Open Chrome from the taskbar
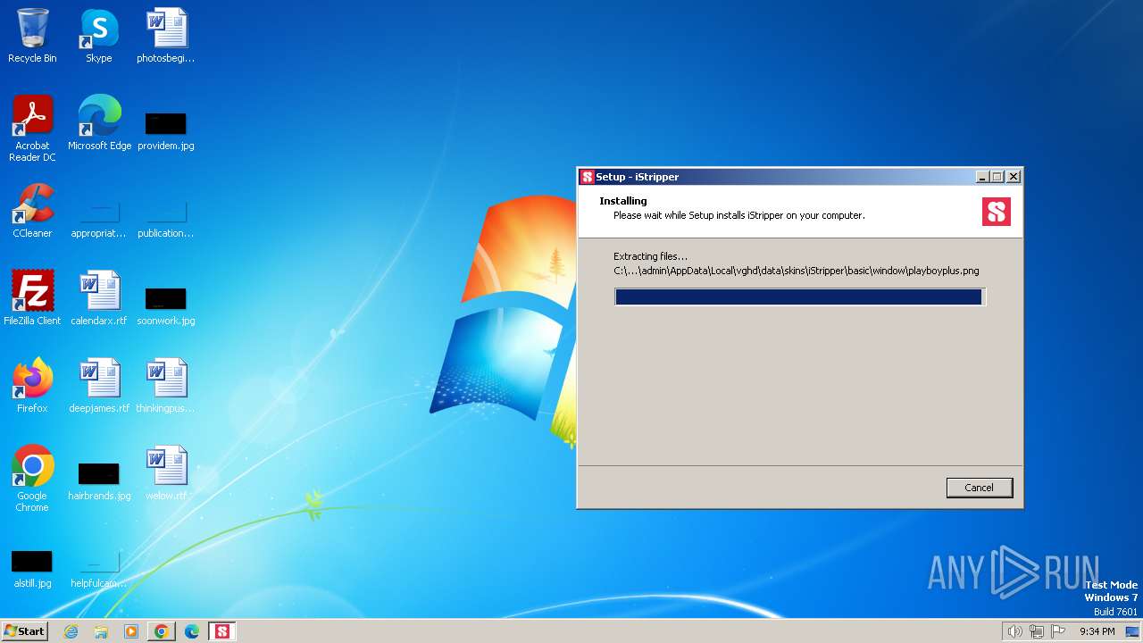1143x643 pixels. tap(162, 631)
